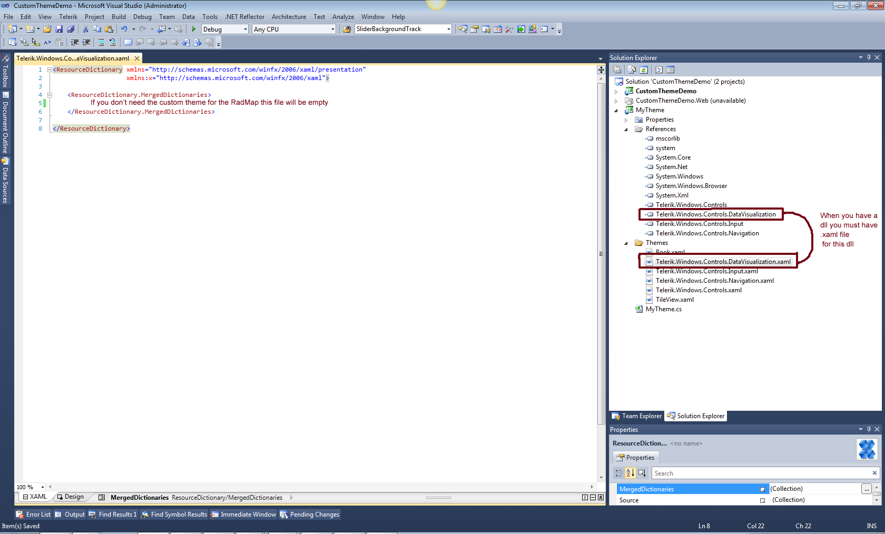Click the Find in Files icon

pyautogui.click(x=347, y=29)
